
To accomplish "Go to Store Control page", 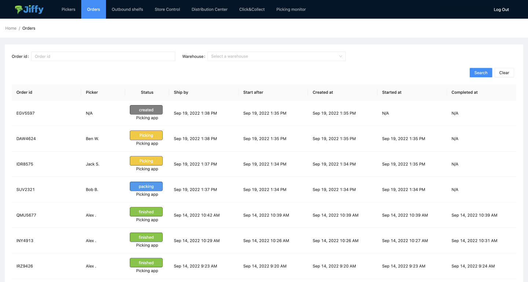I will click(167, 10).
